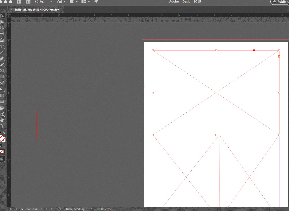The image size is (289, 211).
Task: Switch to the Hand tool
Action: (3, 120)
